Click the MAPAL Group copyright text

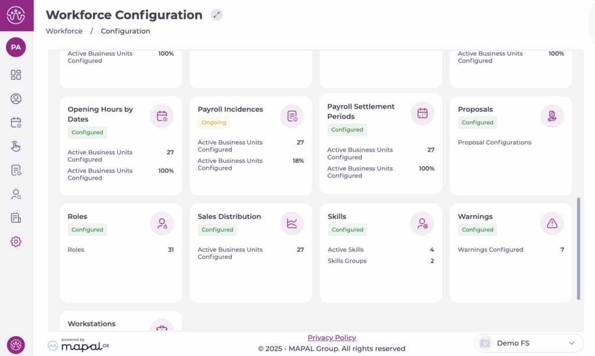[332, 348]
